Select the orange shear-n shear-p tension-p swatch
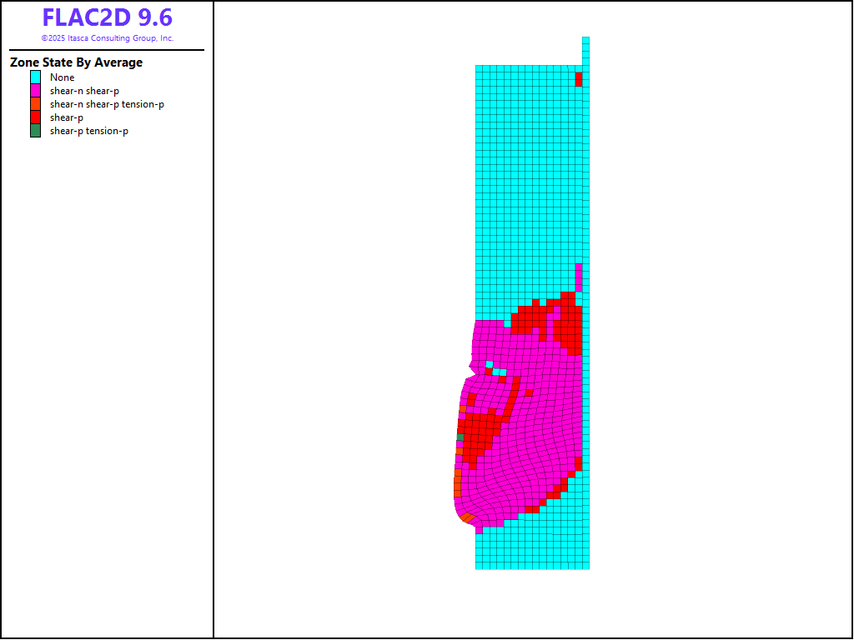The image size is (854, 640). pos(35,104)
